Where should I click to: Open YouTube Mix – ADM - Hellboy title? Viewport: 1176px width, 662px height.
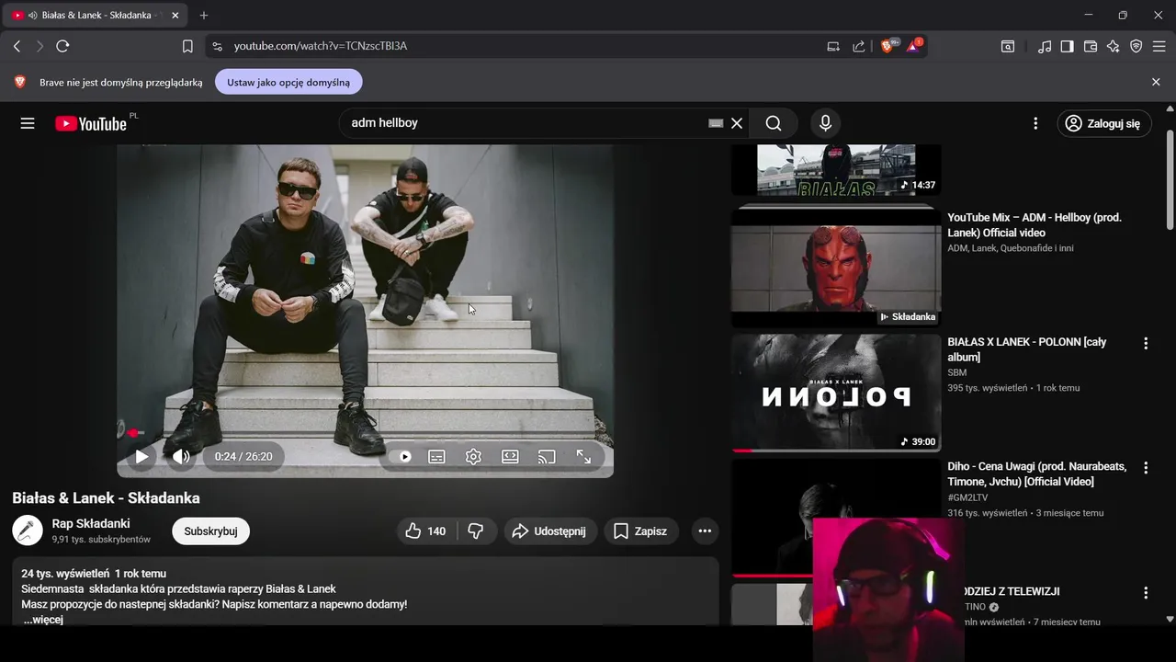(1035, 225)
